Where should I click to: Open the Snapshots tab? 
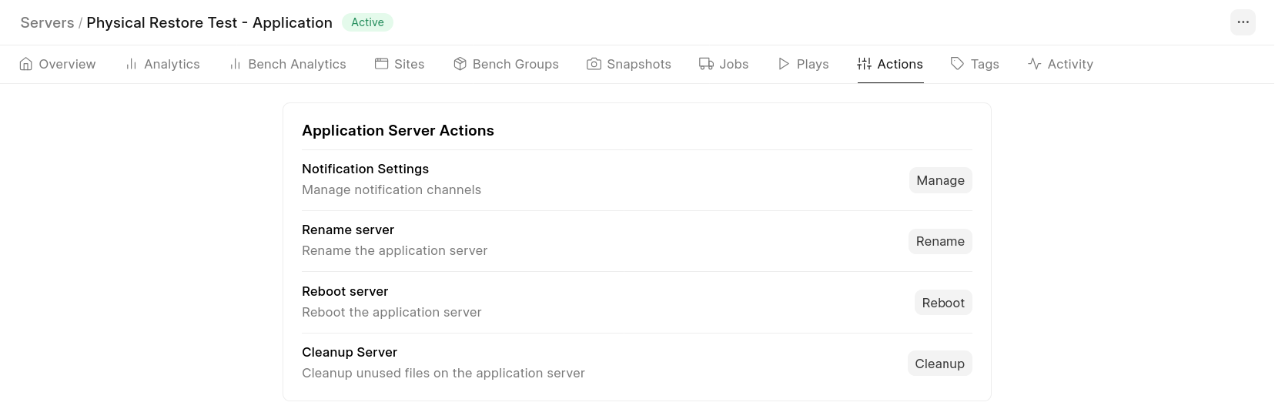coord(638,64)
